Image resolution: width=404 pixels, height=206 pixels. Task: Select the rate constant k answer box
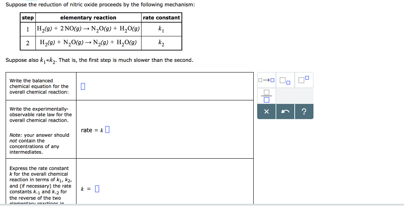tap(97, 189)
